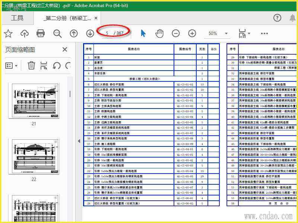Click the 封面 row in the table
Image resolution: width=298 pixels, height=223 pixels.
(152, 57)
